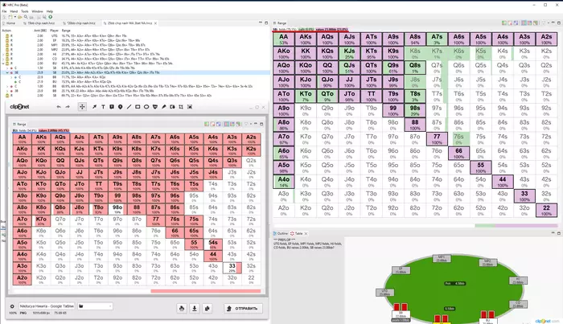Switch to the 20bb chip nash tab

point(79,23)
